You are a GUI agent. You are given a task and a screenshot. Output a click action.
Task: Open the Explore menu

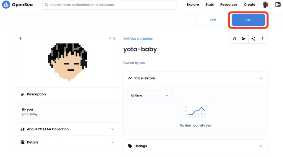193,5
